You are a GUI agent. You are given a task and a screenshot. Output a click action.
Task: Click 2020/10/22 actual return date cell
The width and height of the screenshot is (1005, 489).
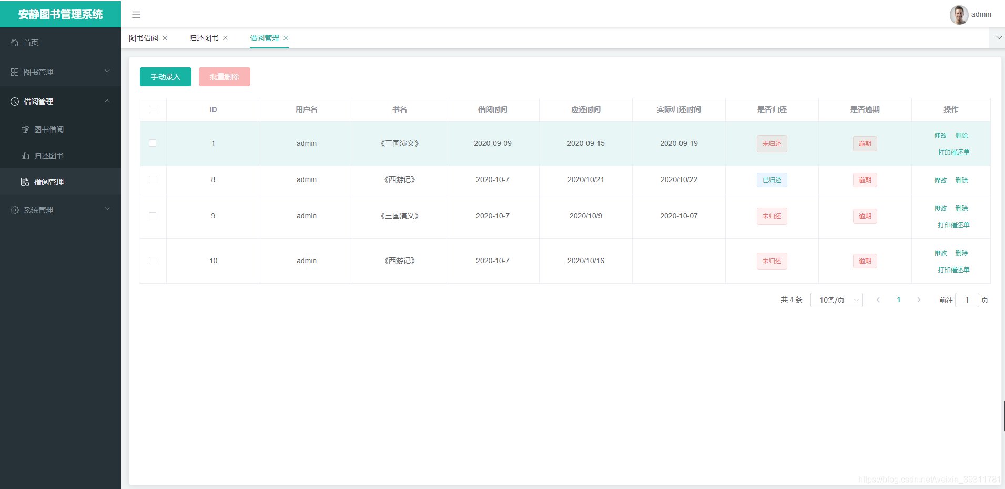point(679,179)
